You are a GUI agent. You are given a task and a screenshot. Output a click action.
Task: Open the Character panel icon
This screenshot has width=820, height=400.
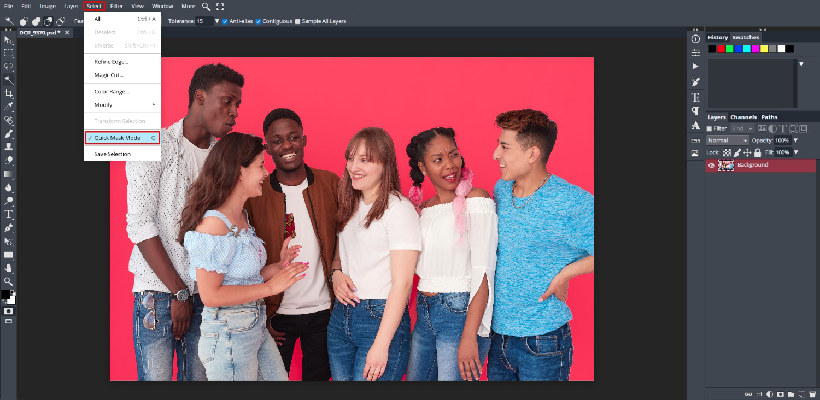pos(695,97)
